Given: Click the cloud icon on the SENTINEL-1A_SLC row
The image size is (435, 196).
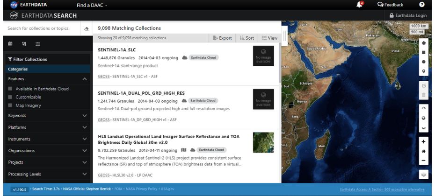Looking at the screenshot, I should tap(185, 57).
